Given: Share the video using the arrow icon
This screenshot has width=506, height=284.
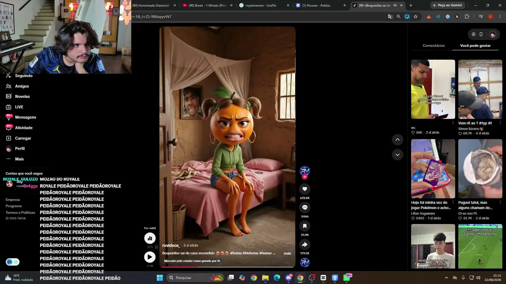Looking at the screenshot, I should coord(305,245).
